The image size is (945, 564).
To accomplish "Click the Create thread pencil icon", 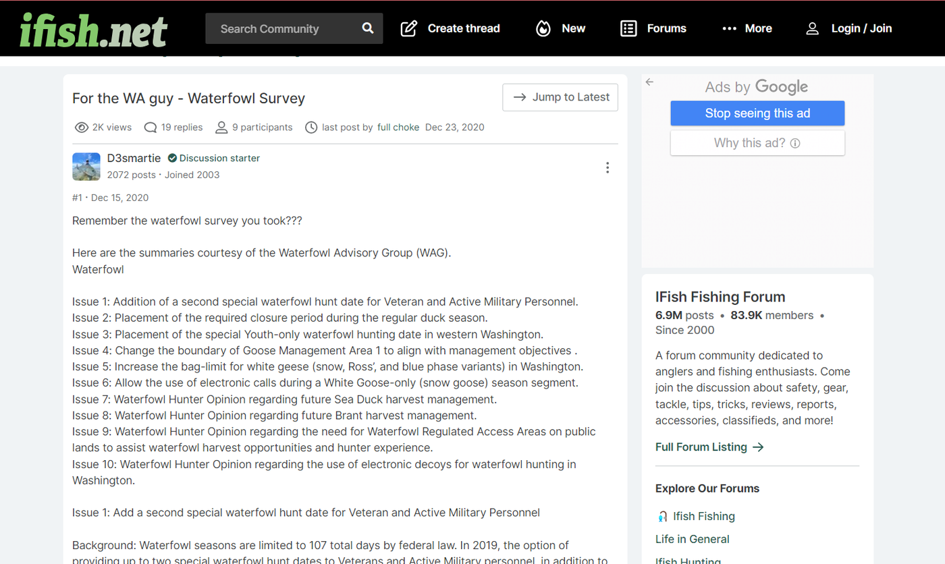I will [x=408, y=28].
